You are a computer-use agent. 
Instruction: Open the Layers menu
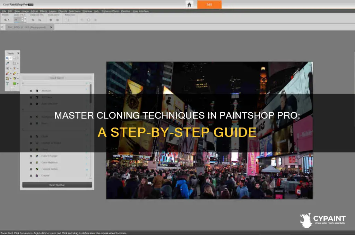pos(53,11)
